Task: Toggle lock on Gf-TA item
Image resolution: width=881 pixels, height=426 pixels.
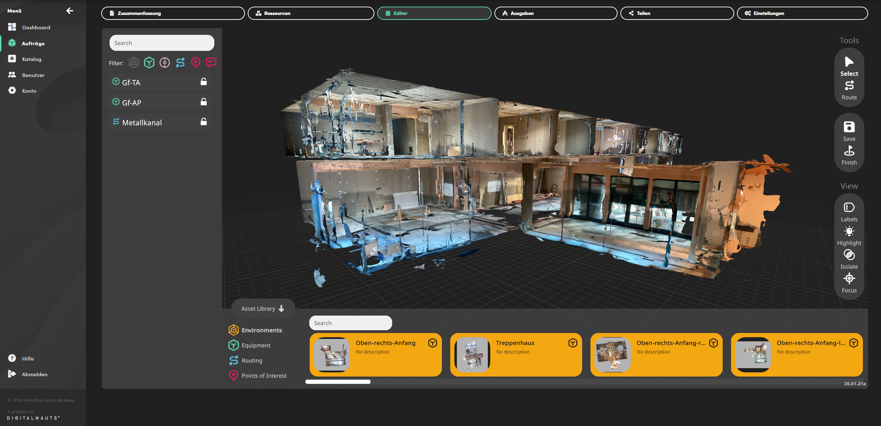Action: [x=204, y=82]
